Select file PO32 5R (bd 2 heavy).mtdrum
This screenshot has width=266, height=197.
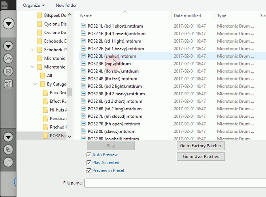click(116, 94)
